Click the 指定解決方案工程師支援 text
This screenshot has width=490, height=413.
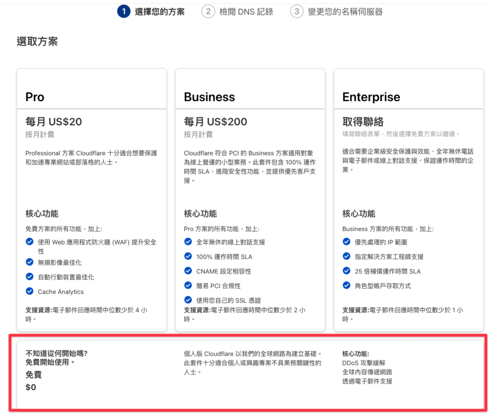(x=389, y=257)
